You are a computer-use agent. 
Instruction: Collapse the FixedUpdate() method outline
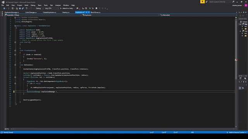15,51
